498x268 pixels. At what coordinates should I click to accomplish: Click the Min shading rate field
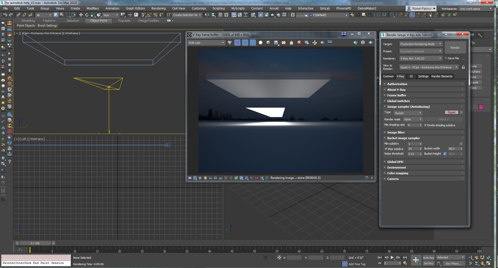click(x=414, y=125)
